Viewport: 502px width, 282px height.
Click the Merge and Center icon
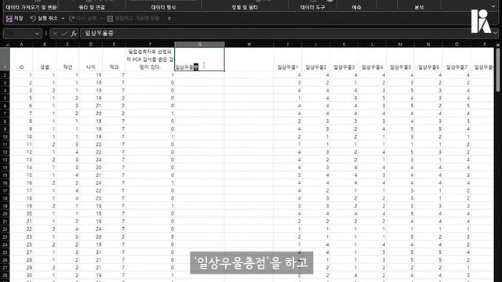pos(110,19)
